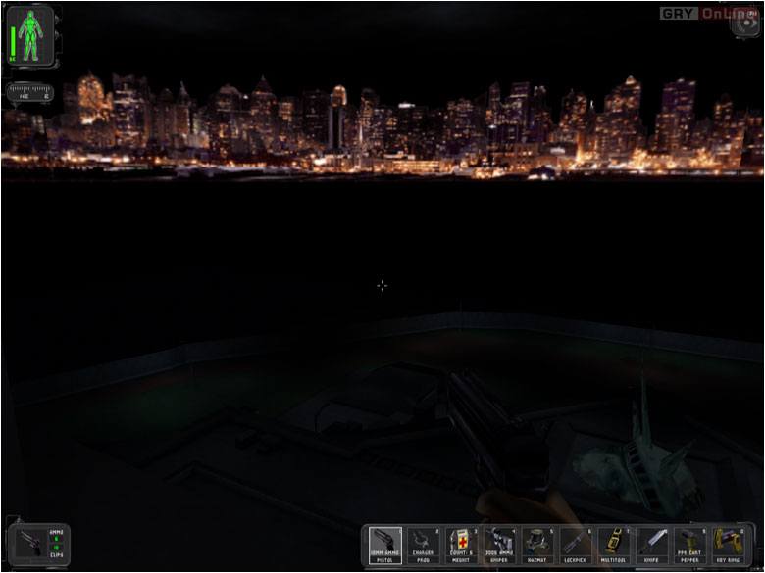Select the Pistol in belt slot 1
The height and width of the screenshot is (573, 765).
pos(384,546)
